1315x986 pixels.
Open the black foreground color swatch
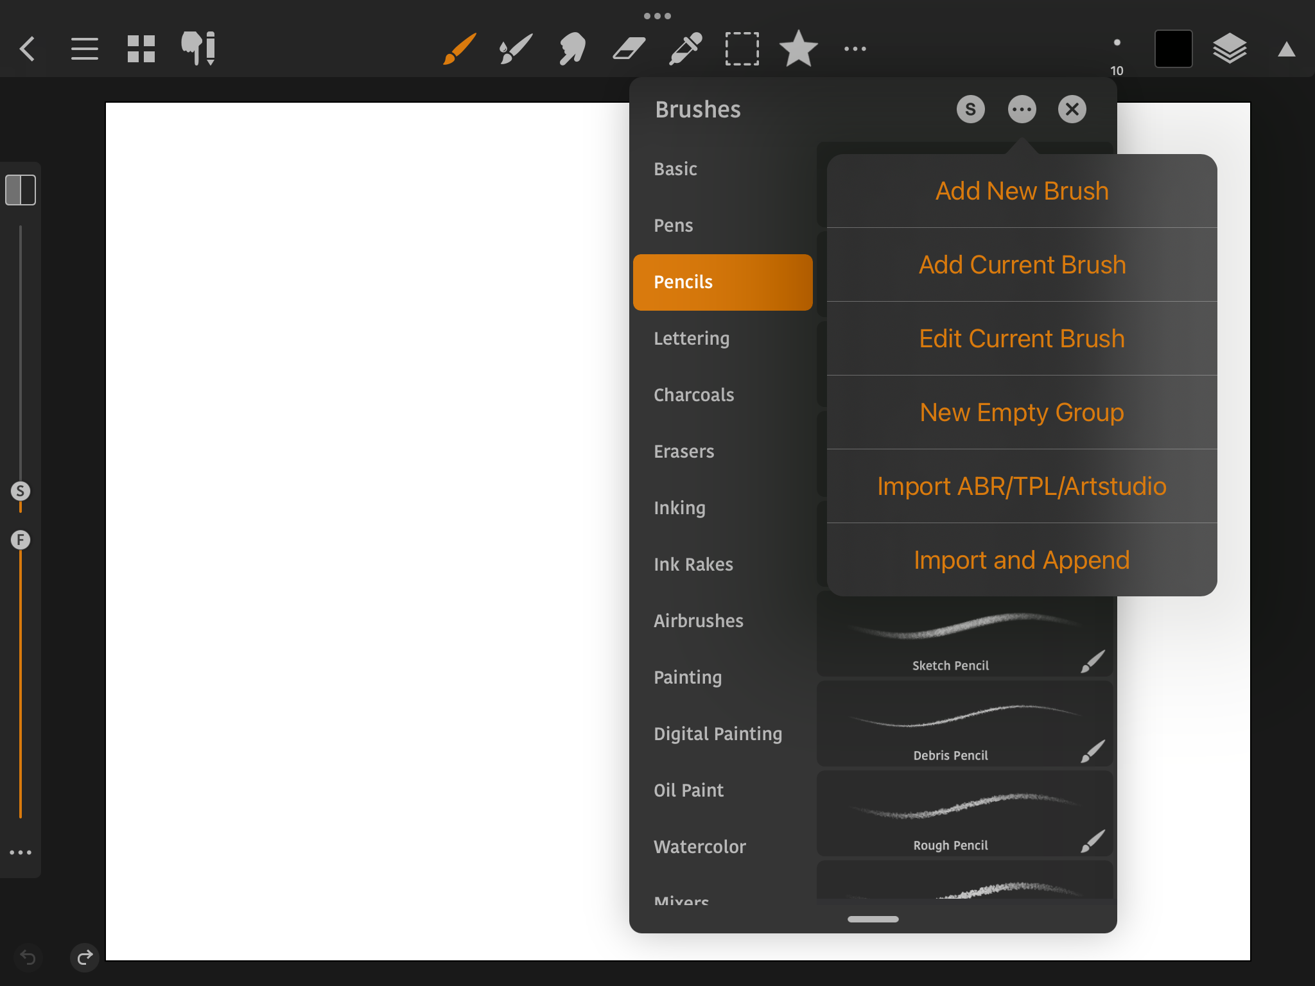1173,49
